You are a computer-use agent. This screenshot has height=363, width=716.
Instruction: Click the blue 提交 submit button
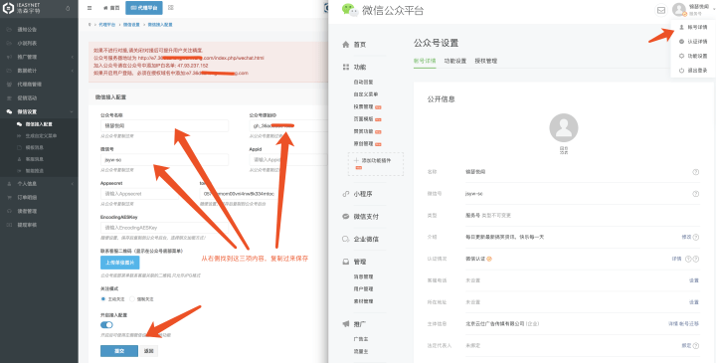pos(119,351)
